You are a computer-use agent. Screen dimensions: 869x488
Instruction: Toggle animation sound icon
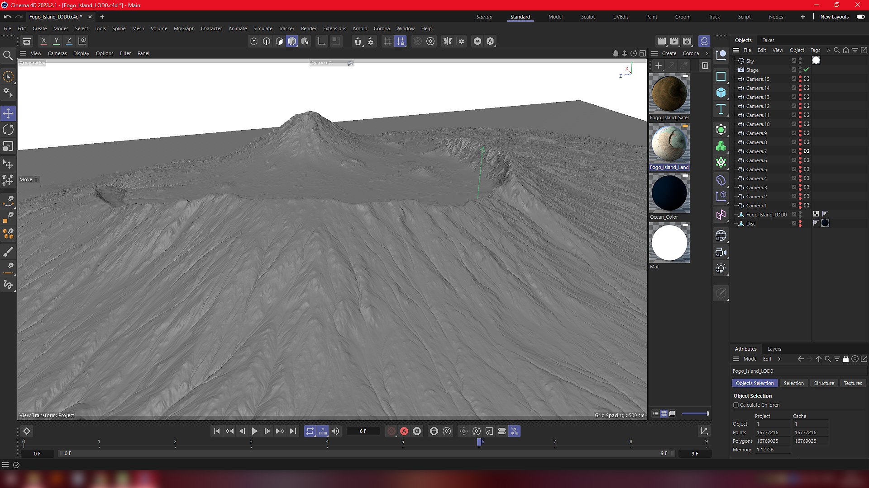(x=335, y=431)
